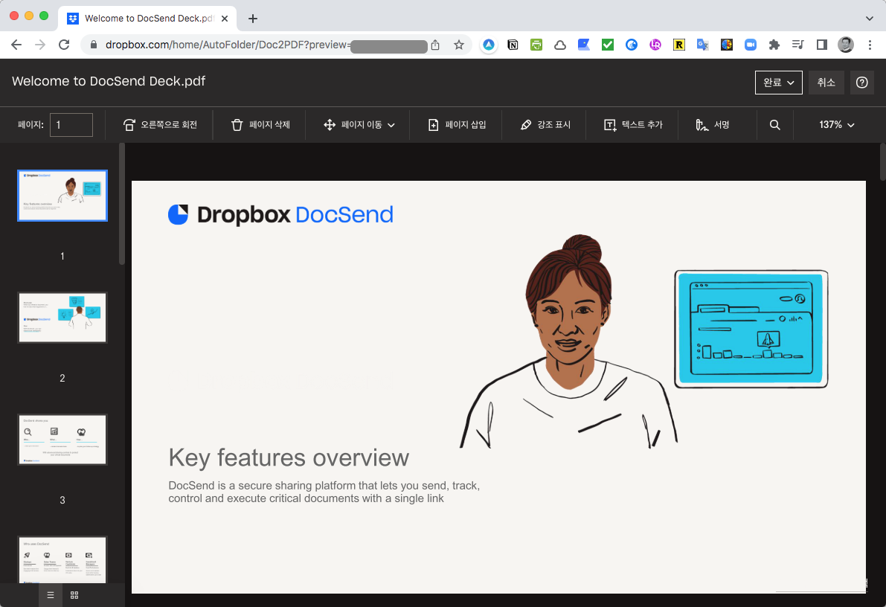This screenshot has height=607, width=886.
Task: Click the thumbnail panel scrollbar
Action: 121,204
